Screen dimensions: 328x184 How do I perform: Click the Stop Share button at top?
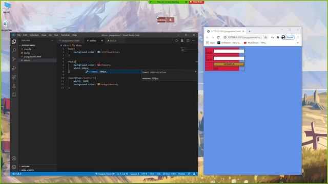pyautogui.click(x=196, y=2)
